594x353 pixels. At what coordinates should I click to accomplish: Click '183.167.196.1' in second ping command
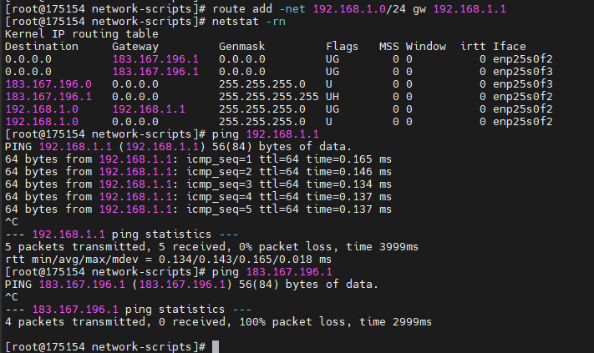coord(289,271)
